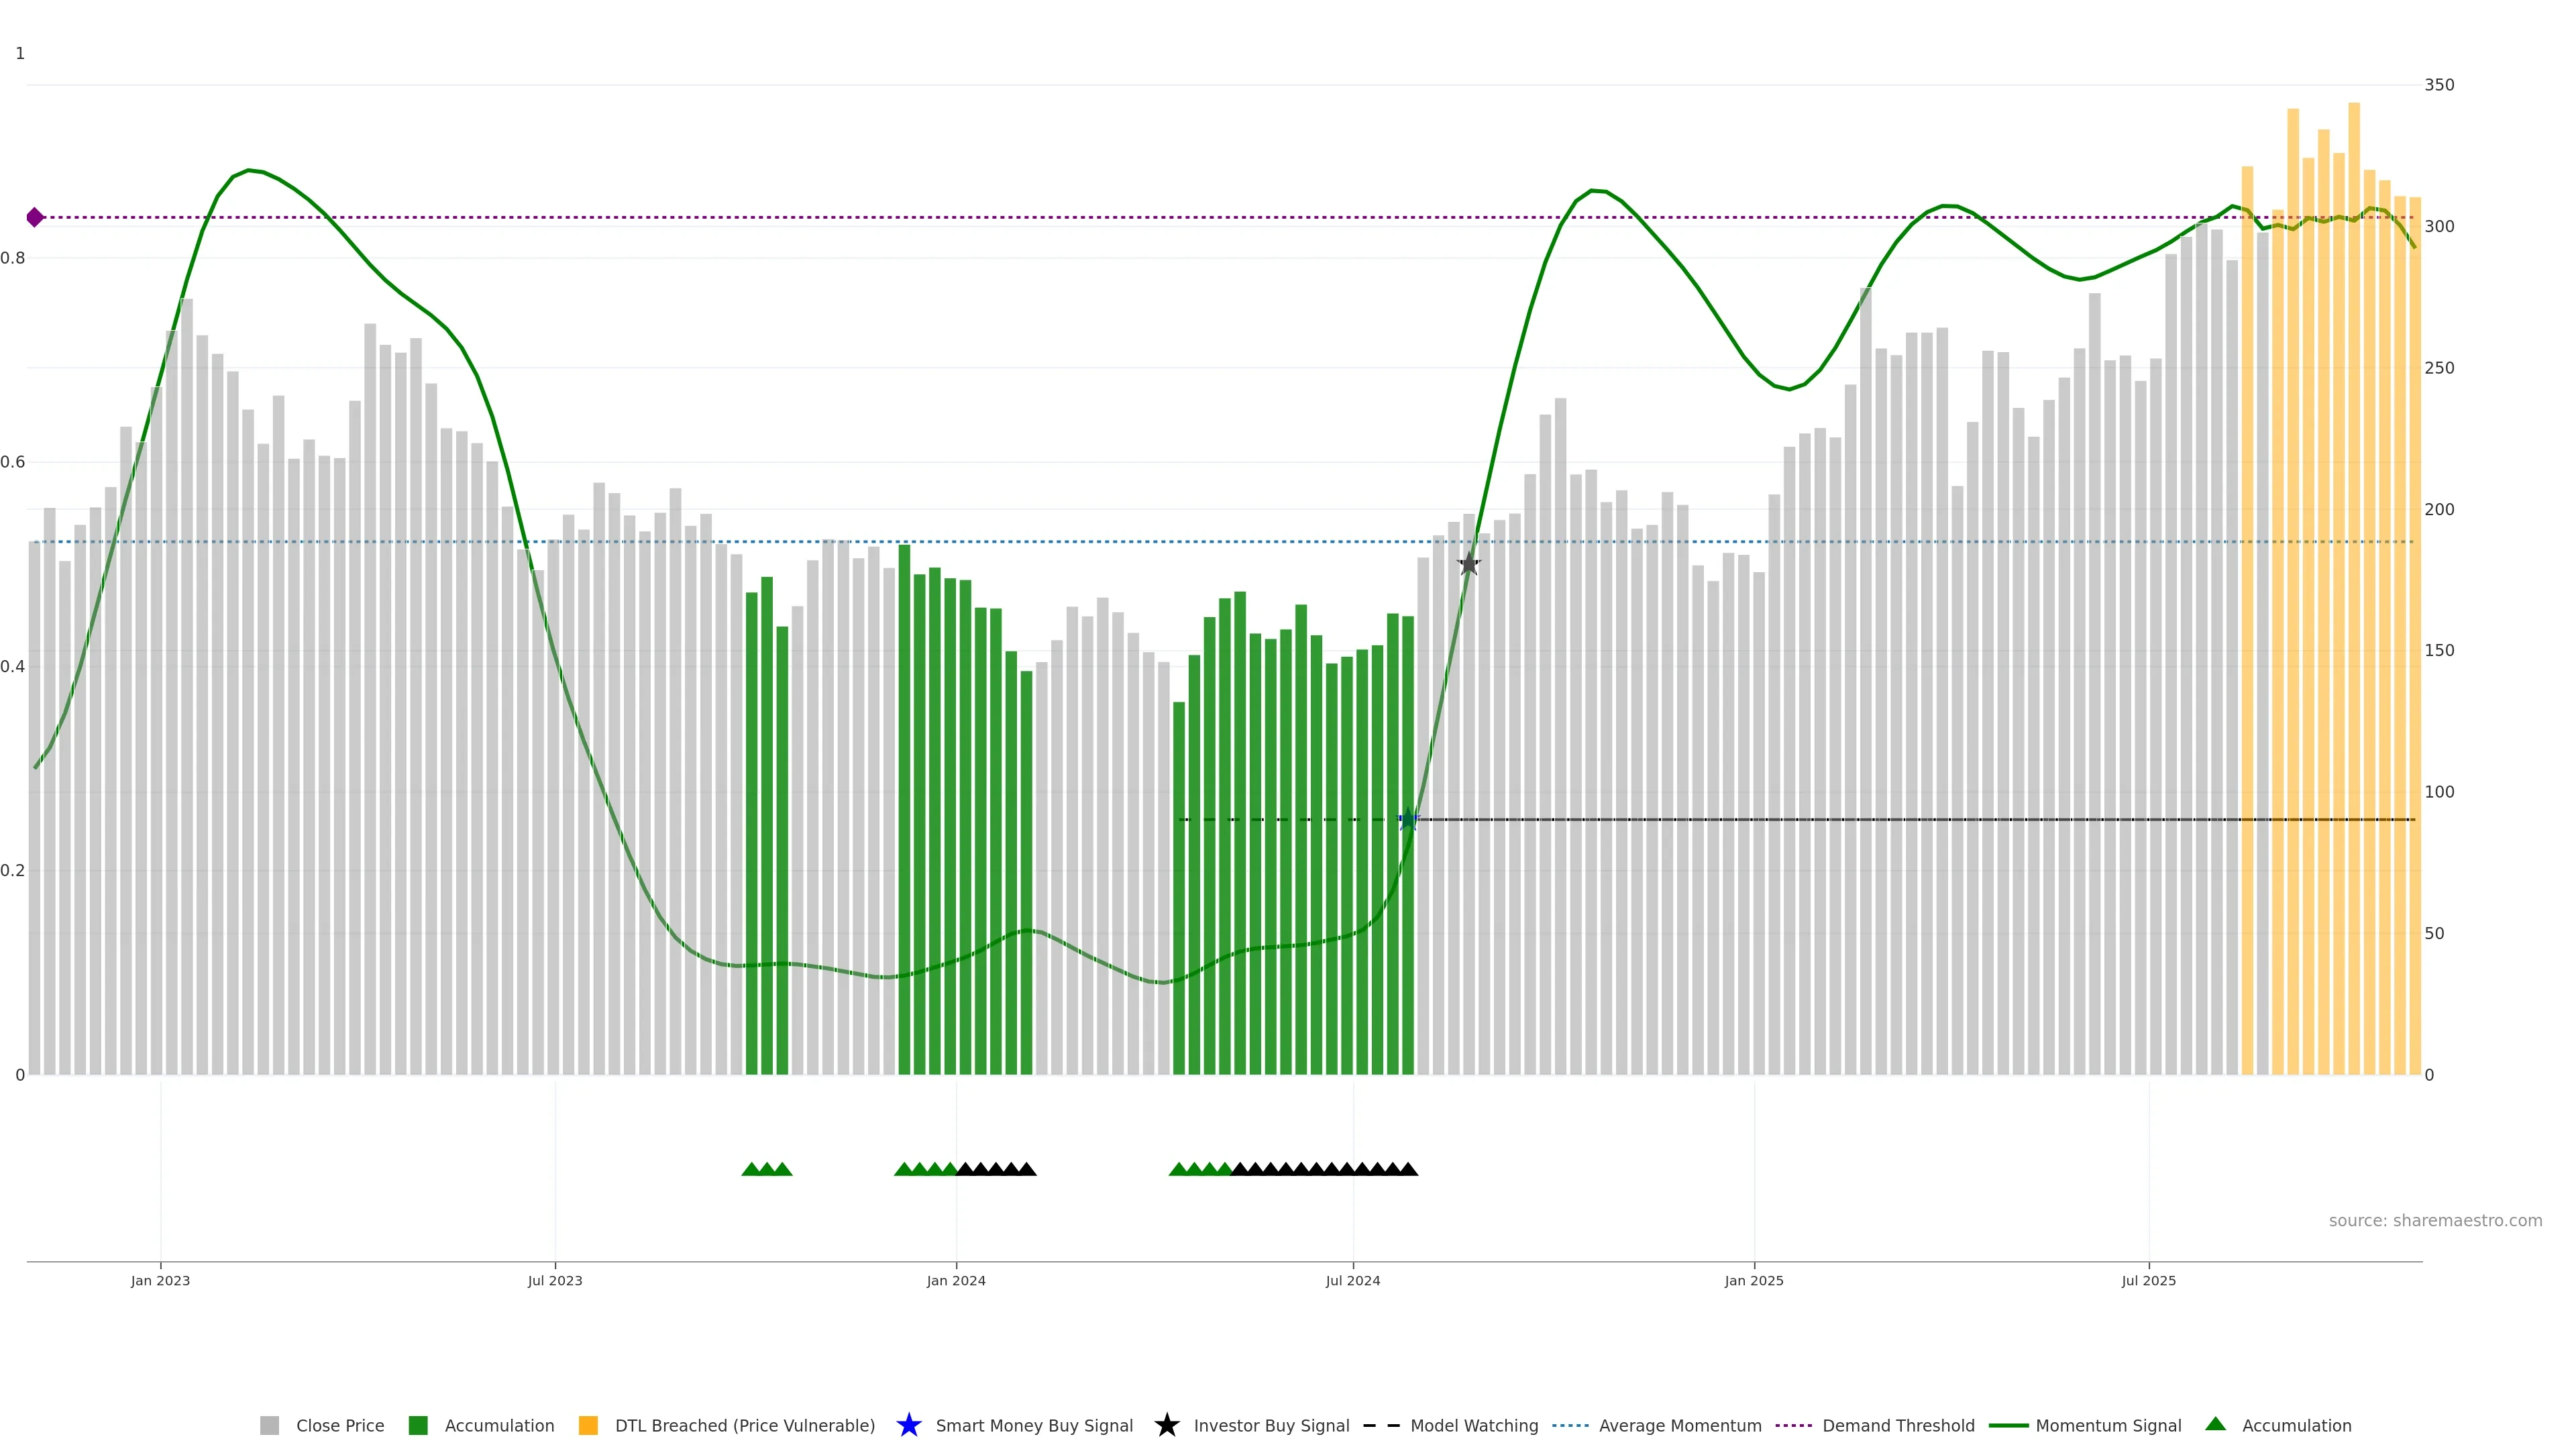Click the Jul 2025 axis label
Screen dimensions: 2576x1449
click(x=2148, y=1280)
